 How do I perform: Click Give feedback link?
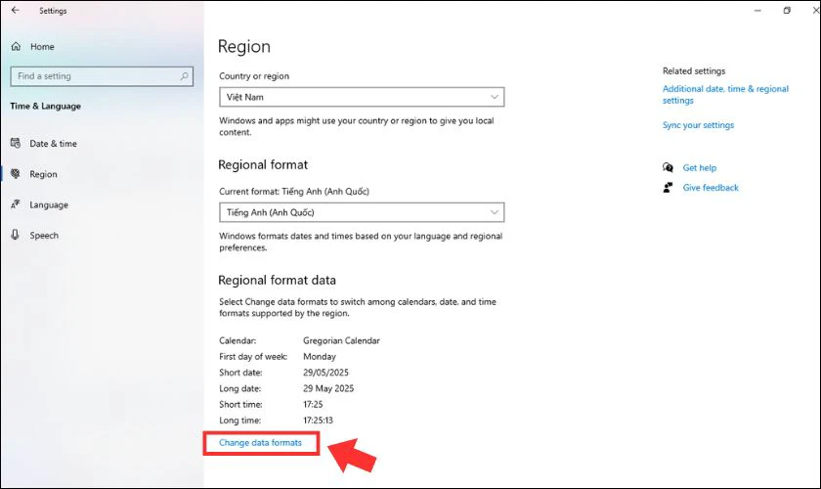[x=711, y=188]
